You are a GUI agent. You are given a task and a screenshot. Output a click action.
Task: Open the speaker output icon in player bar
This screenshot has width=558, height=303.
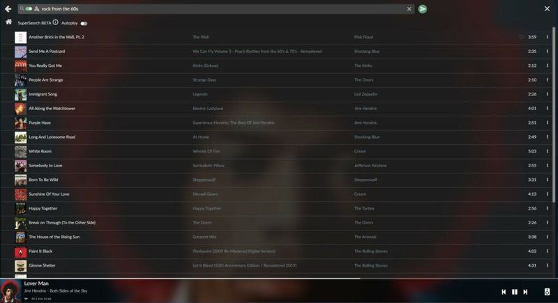pos(547,292)
